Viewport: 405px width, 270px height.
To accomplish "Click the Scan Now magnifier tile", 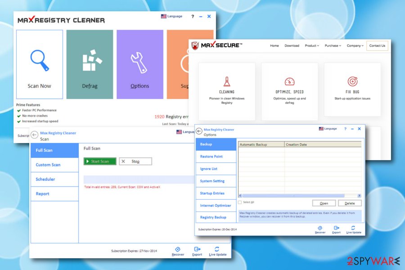I will [40, 64].
